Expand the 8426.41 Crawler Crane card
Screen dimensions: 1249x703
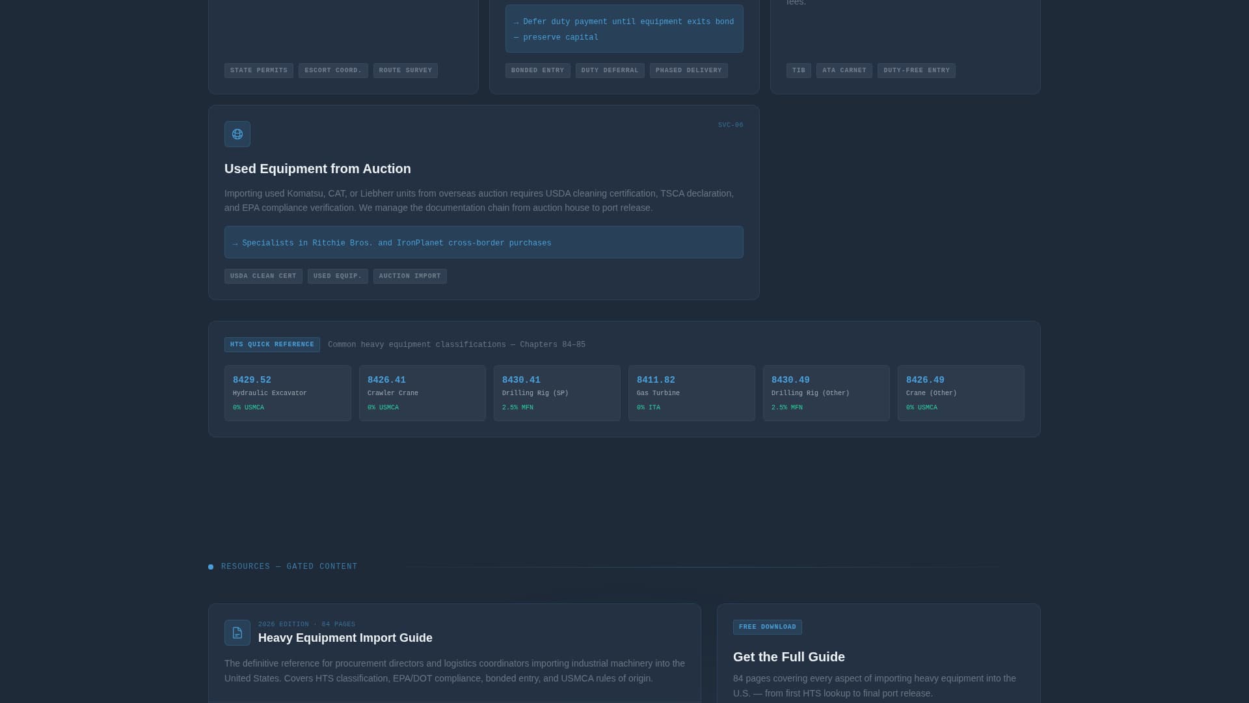(x=422, y=393)
